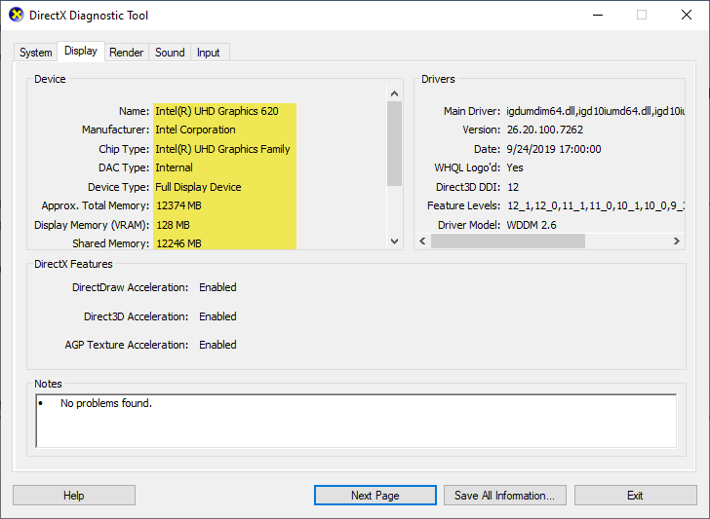
Task: Click the DirectX Diagnostic Tool title icon
Action: pos(16,15)
